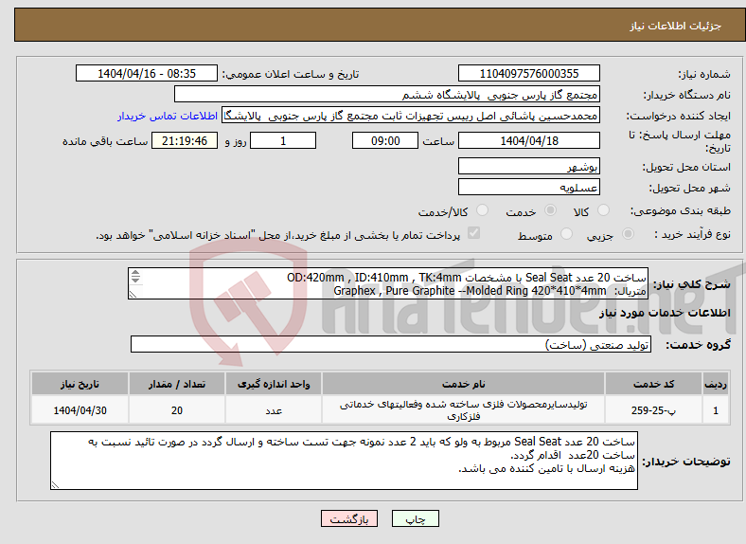Click the تاریخ نیاز column header

[x=80, y=384]
